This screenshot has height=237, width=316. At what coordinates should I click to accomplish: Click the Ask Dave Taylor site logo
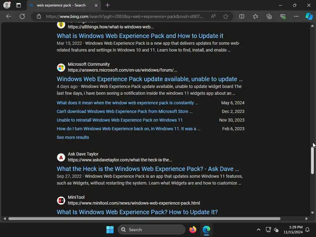click(61, 157)
